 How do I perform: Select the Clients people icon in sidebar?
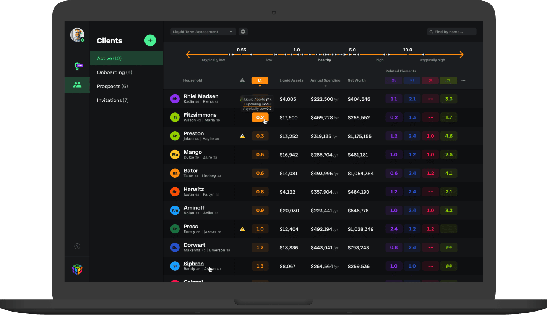click(x=77, y=85)
